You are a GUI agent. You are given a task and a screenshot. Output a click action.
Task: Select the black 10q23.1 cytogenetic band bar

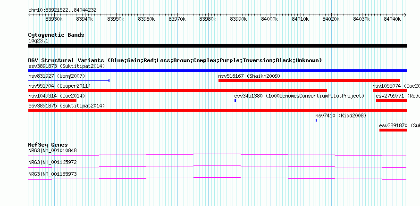click(x=217, y=46)
